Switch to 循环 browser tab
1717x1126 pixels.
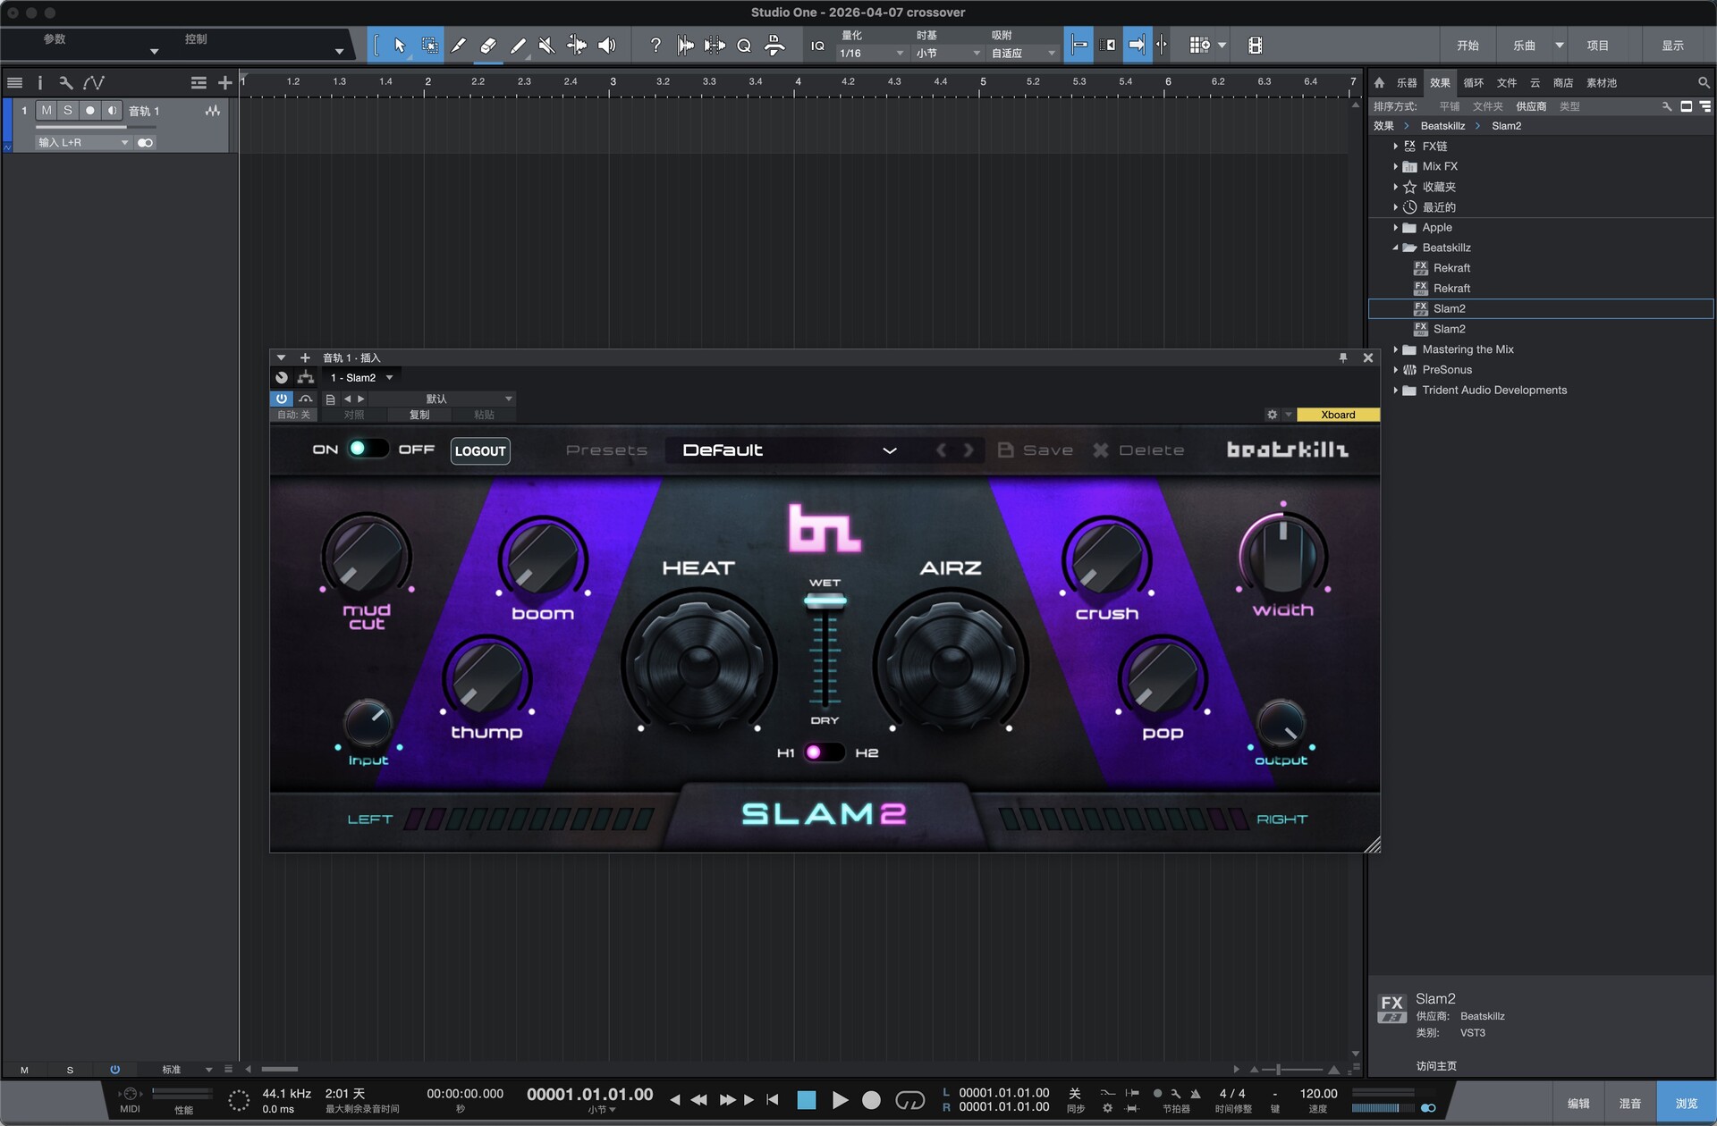(x=1473, y=83)
